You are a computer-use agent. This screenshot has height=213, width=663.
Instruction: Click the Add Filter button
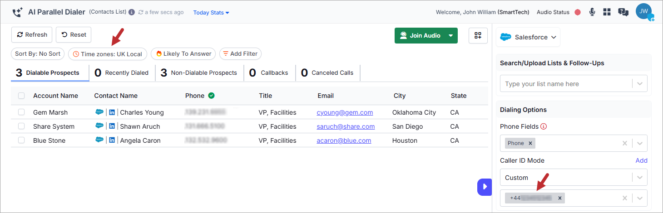point(240,53)
